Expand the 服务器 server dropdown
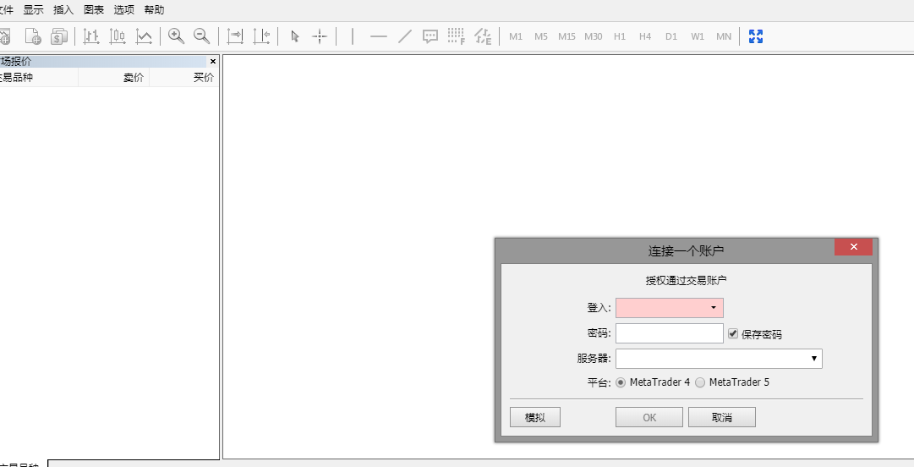This screenshot has height=467, width=914. pos(813,359)
